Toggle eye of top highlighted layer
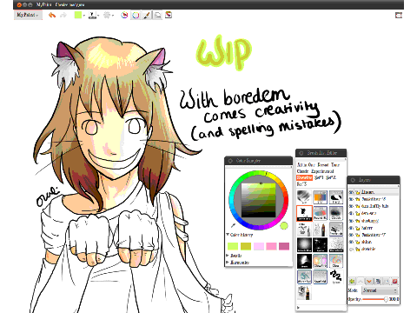 tap(351, 192)
